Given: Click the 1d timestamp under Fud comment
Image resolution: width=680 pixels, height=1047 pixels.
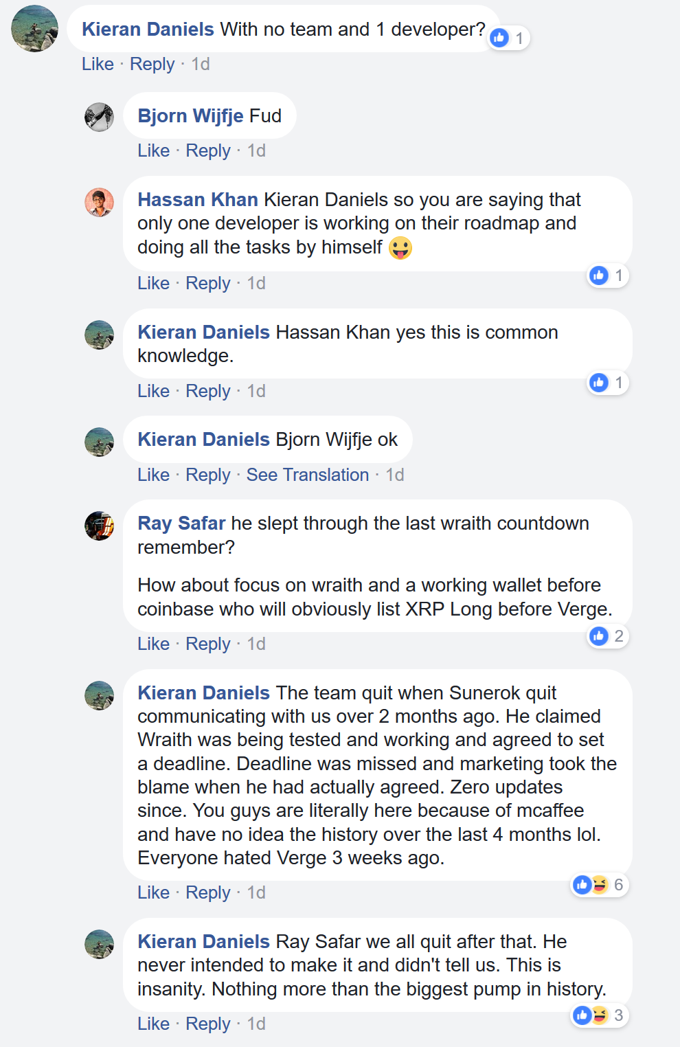Looking at the screenshot, I should tap(256, 150).
